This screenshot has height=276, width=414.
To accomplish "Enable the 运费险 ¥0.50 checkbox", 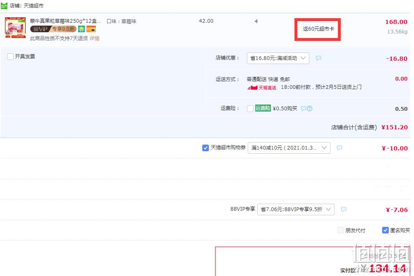I will 250,108.
